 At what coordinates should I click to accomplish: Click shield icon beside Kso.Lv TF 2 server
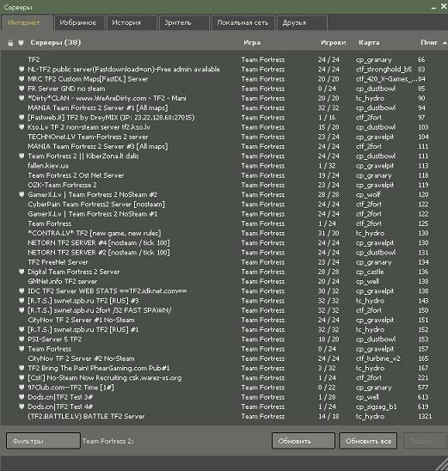tap(21, 127)
